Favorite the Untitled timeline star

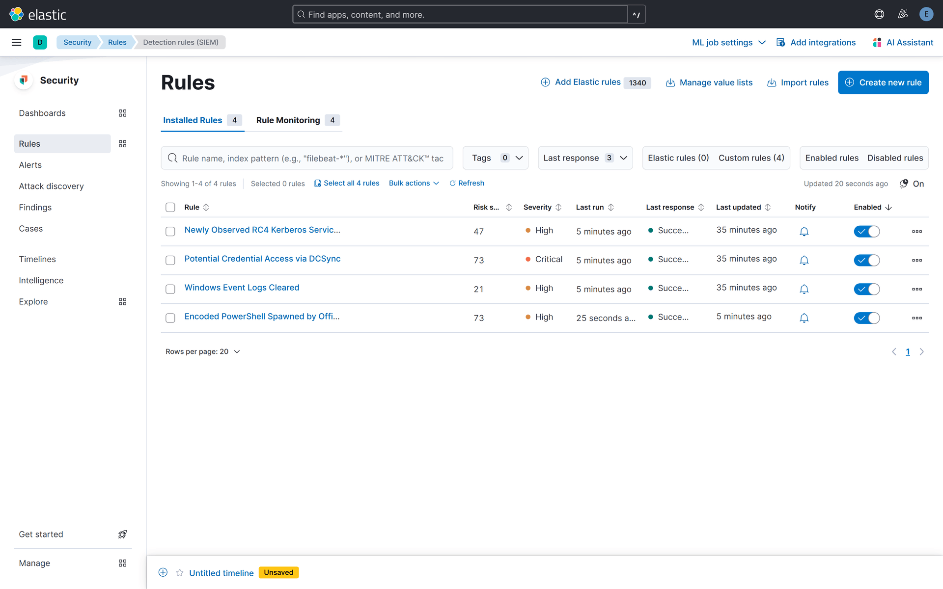180,573
